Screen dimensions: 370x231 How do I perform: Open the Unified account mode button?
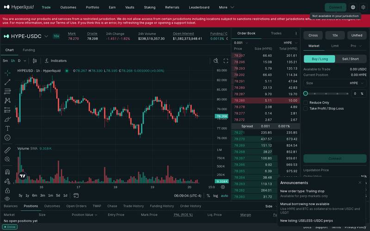[x=357, y=36]
